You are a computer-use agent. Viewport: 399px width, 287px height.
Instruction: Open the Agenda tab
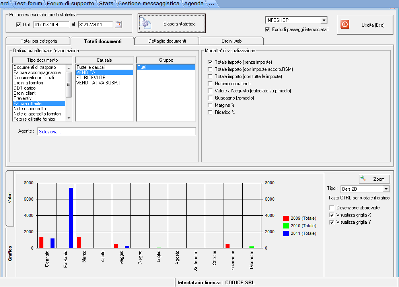point(194,4)
